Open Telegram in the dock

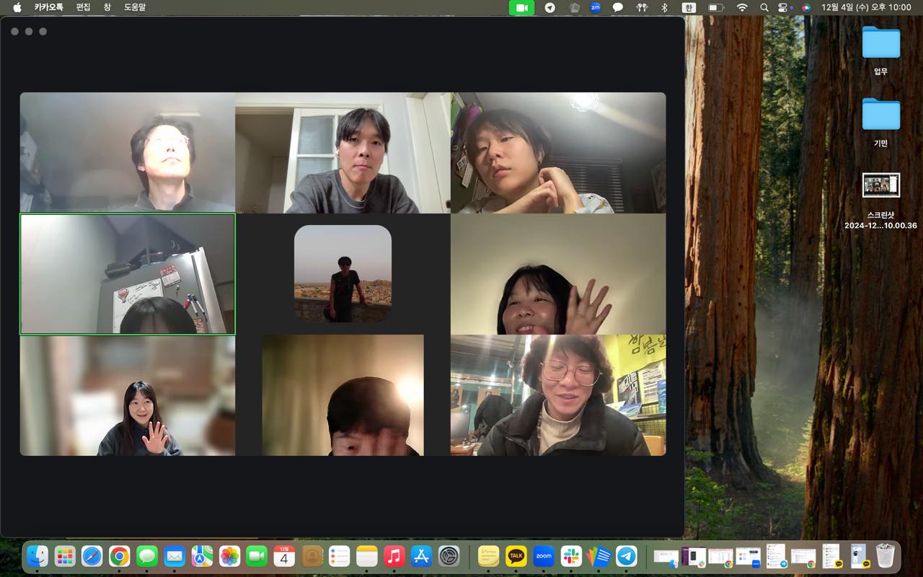(627, 556)
